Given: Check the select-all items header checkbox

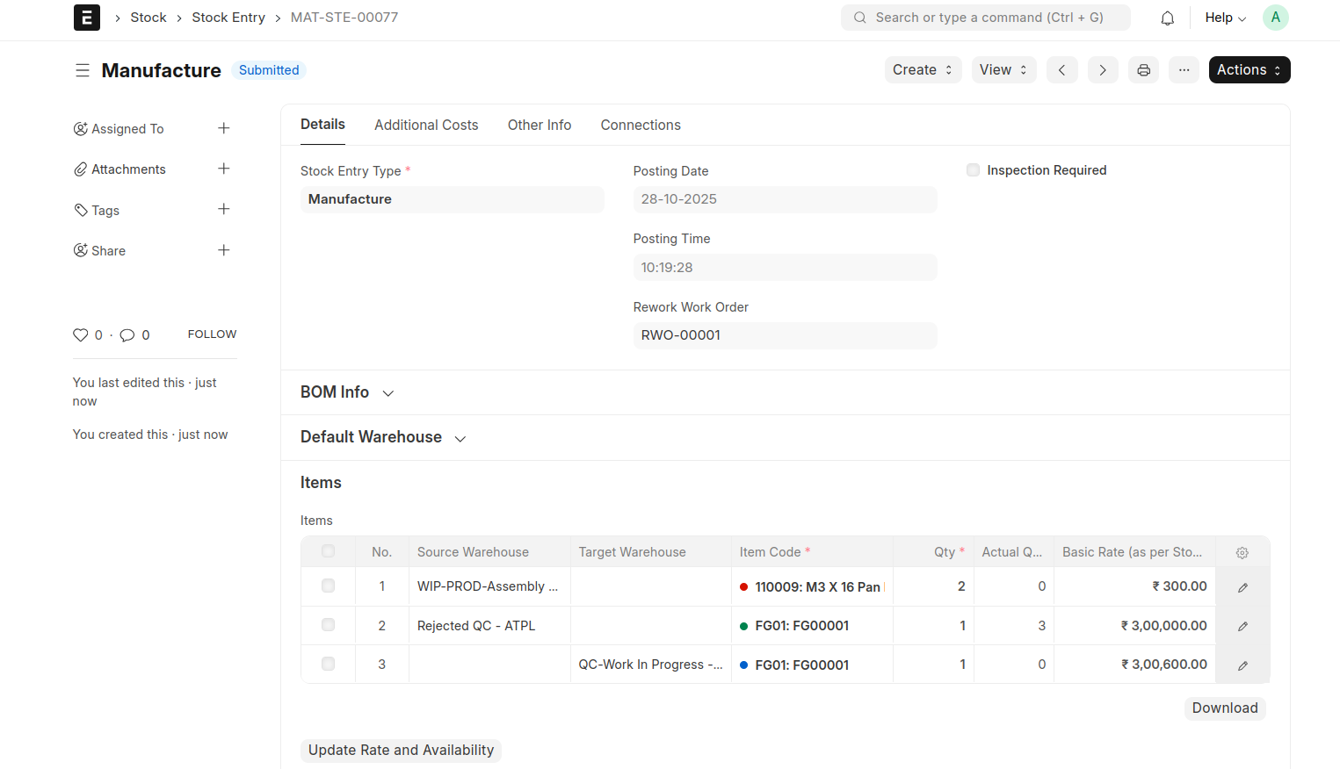Looking at the screenshot, I should pyautogui.click(x=328, y=551).
